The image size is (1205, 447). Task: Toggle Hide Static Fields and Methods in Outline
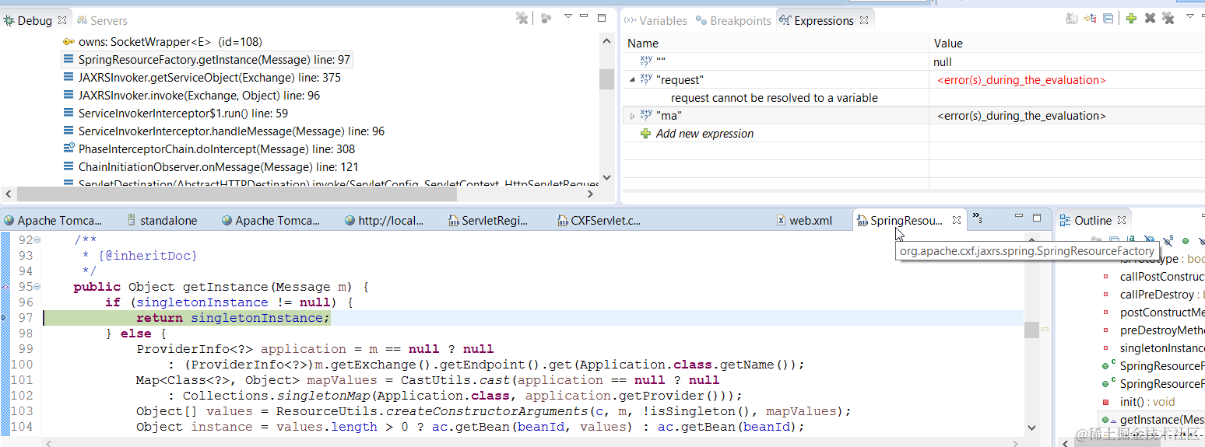1168,242
